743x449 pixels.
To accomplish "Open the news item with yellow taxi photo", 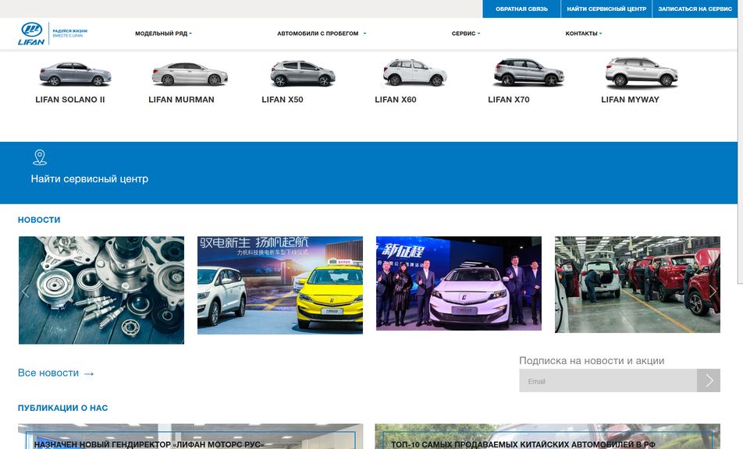I will click(x=280, y=285).
